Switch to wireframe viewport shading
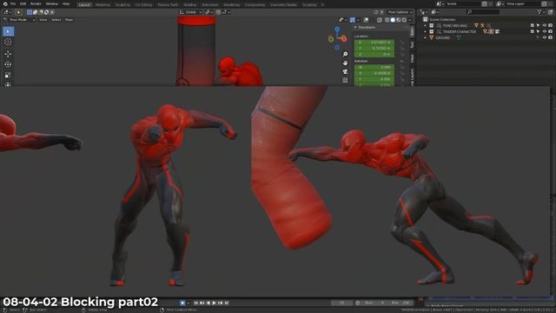Image resolution: width=556 pixels, height=313 pixels. [x=387, y=20]
